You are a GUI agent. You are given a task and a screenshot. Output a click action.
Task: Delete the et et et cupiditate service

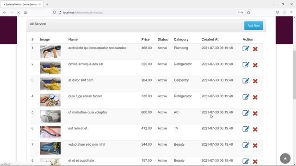[x=255, y=162]
